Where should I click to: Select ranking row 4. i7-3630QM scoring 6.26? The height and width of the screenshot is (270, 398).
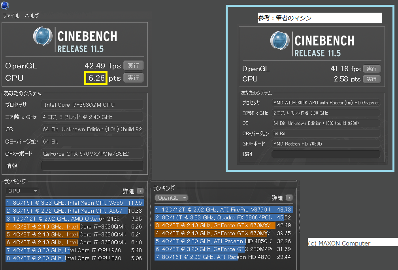(75, 226)
